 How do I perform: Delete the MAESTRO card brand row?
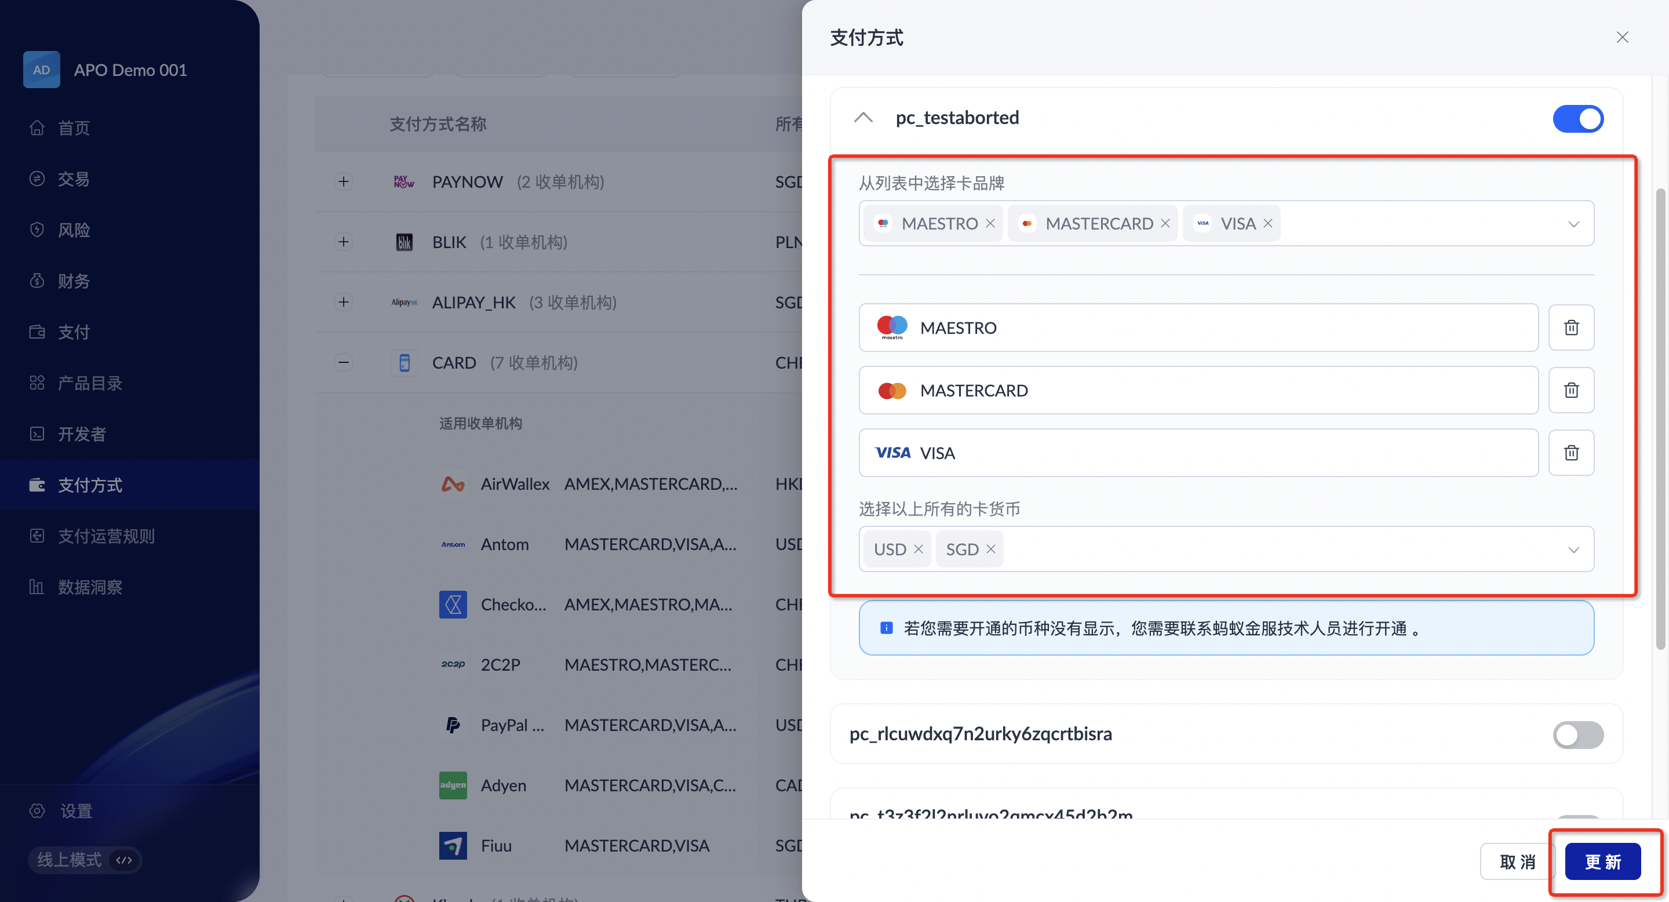(1570, 328)
